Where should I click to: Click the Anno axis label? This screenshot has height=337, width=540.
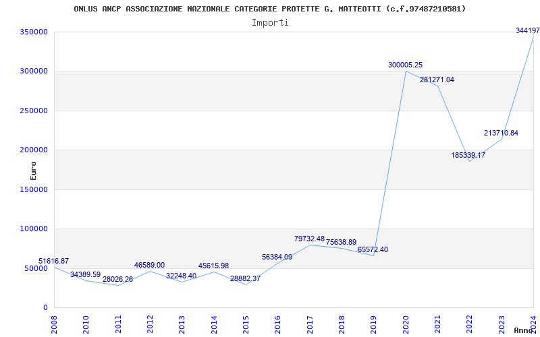tap(522, 330)
